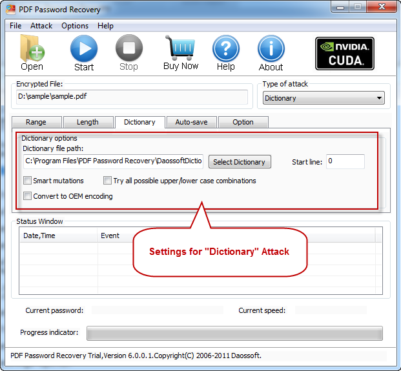Click the Date,Time column header
This screenshot has width=401, height=371.
click(x=59, y=236)
